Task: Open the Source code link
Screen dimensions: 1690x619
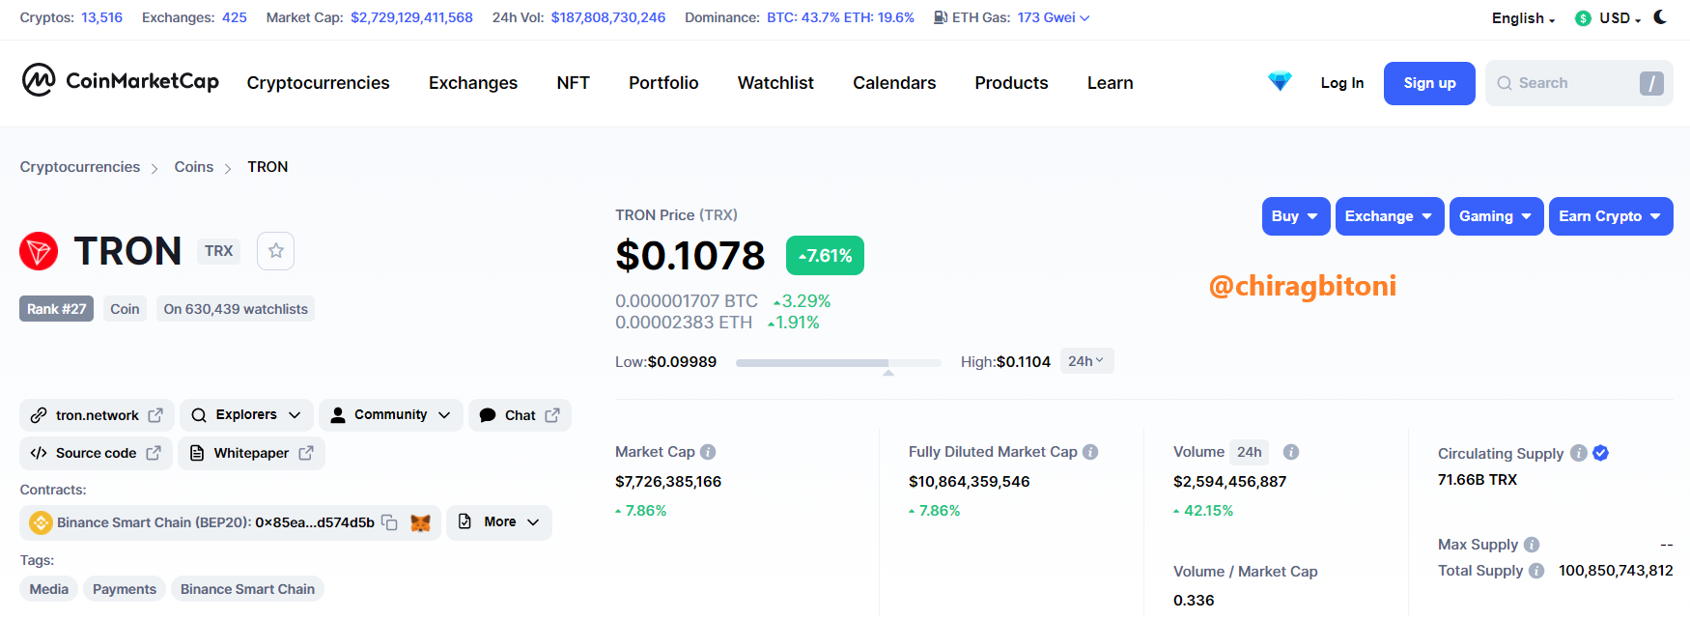Action: (96, 453)
